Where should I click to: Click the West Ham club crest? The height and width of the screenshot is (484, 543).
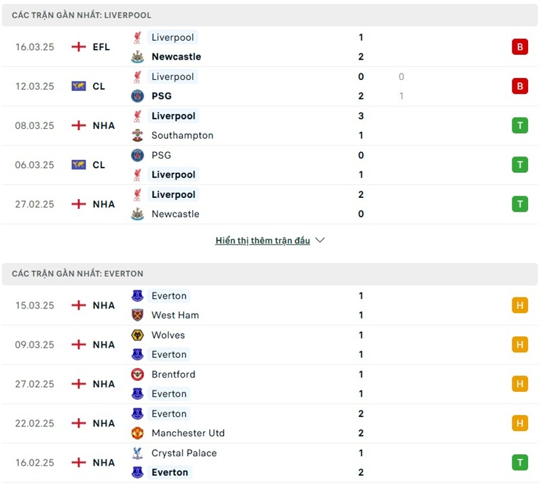tap(138, 315)
